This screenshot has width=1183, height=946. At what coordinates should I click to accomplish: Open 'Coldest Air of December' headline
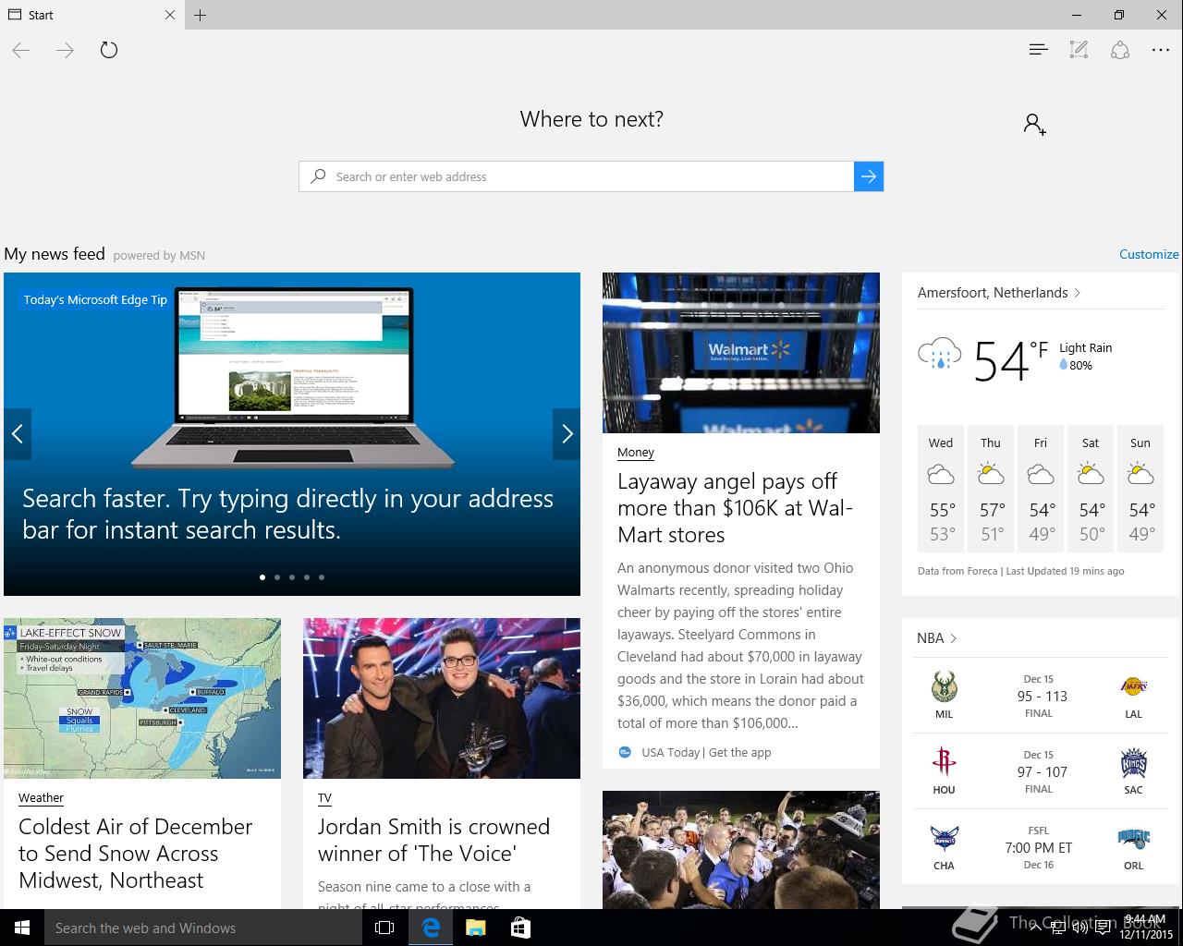point(135,854)
